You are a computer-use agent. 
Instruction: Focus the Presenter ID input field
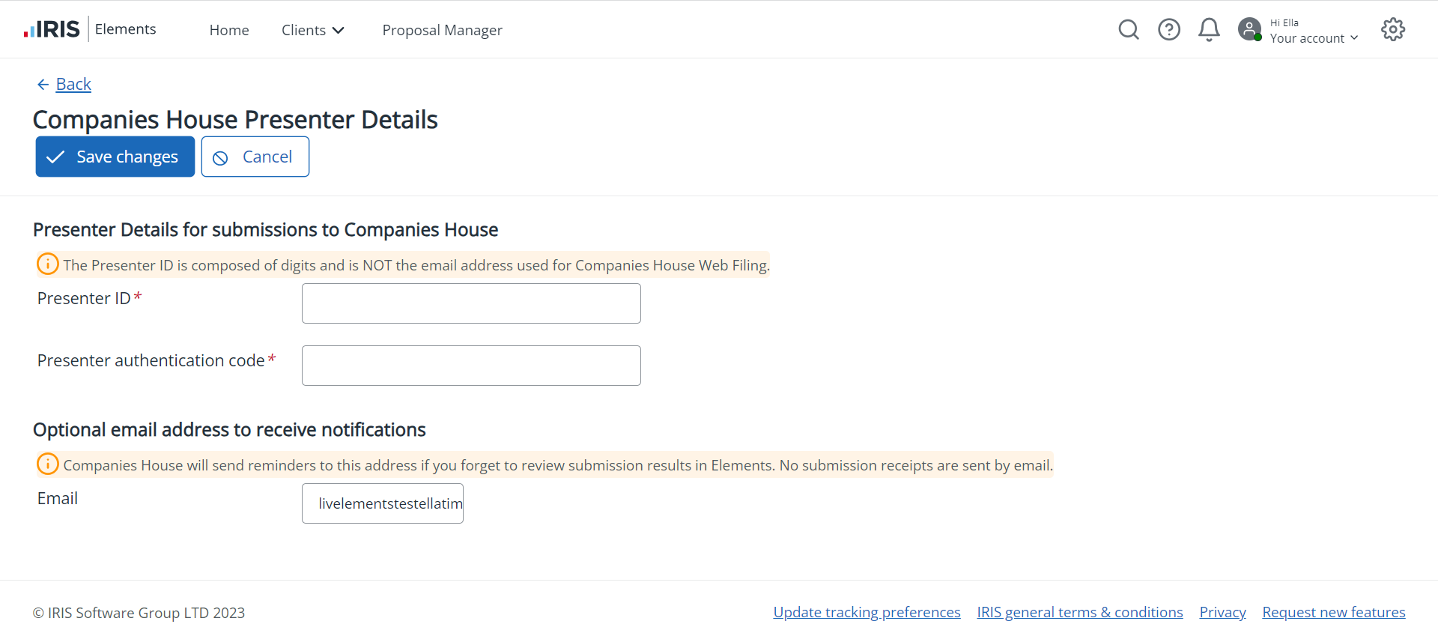(471, 303)
